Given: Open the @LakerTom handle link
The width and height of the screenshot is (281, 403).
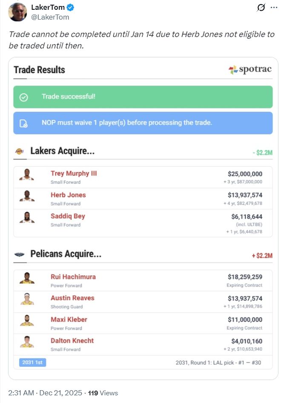Looking at the screenshot, I should pyautogui.click(x=50, y=17).
